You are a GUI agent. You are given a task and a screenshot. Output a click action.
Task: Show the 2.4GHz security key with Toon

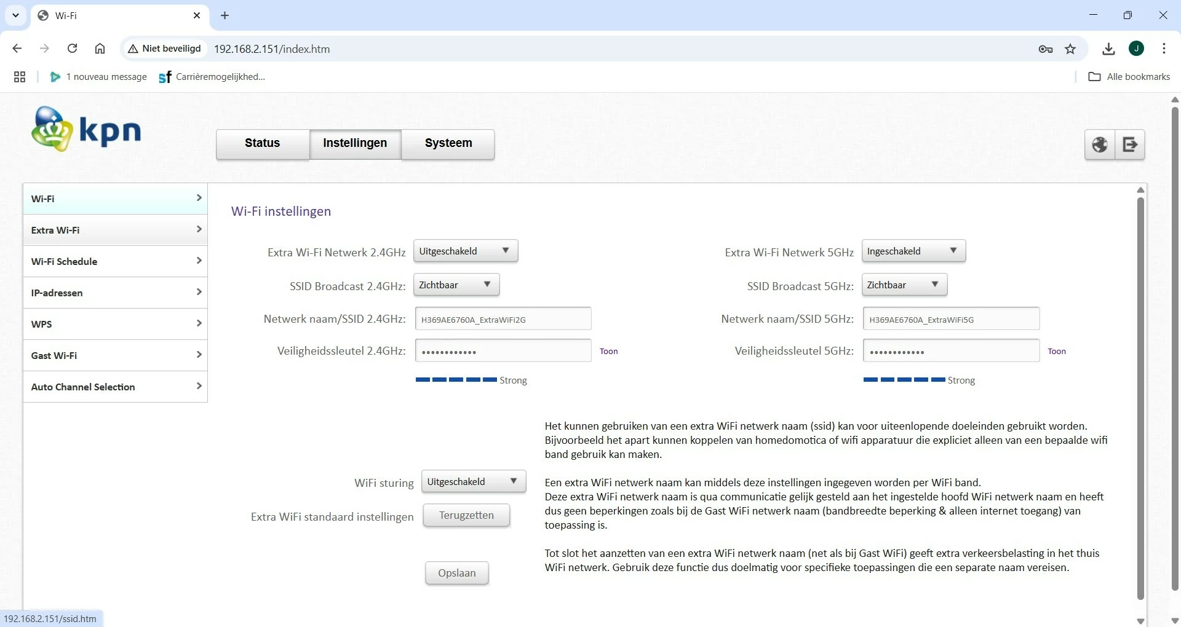pyautogui.click(x=609, y=352)
